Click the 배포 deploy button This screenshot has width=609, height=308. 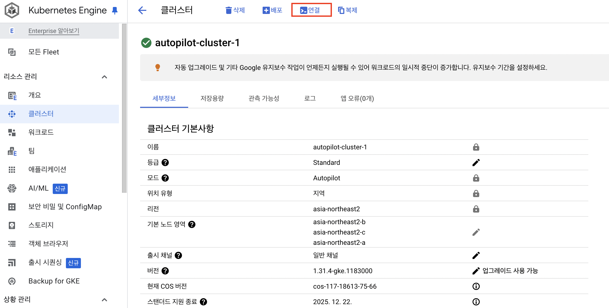click(x=272, y=10)
